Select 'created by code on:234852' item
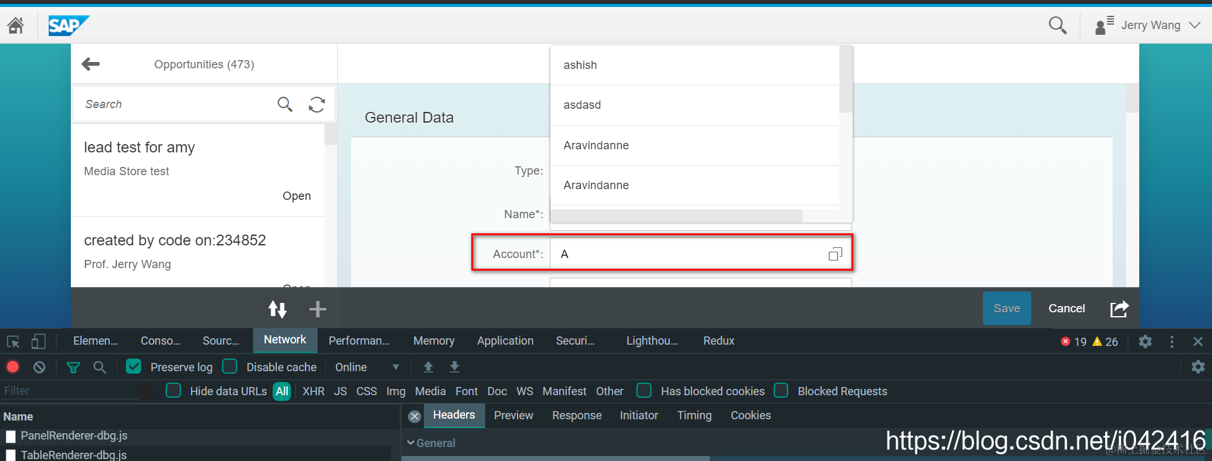 click(x=198, y=252)
